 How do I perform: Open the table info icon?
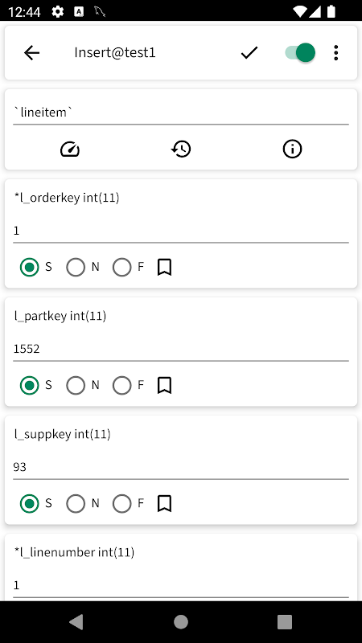292,149
